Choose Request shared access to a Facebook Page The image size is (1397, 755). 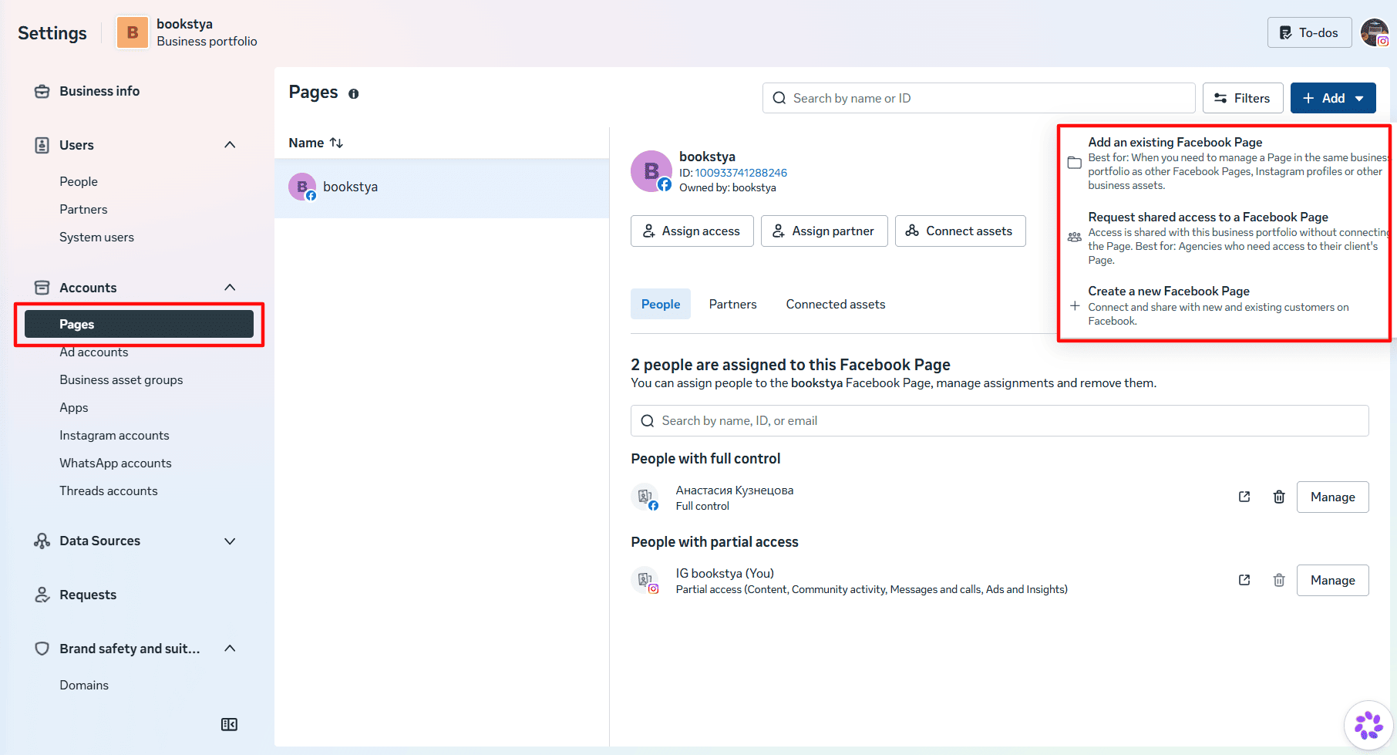(x=1226, y=238)
